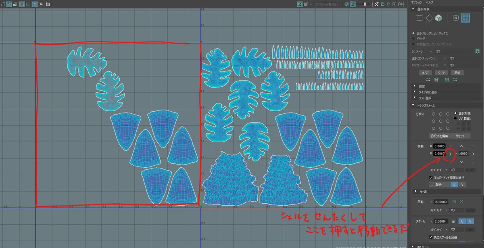
Task: Click the image display icon in top toolbar
Action: click(300, 4)
